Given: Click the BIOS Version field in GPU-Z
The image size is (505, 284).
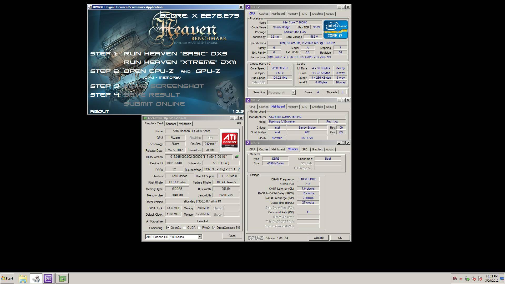Looking at the screenshot, I should click(x=199, y=157).
